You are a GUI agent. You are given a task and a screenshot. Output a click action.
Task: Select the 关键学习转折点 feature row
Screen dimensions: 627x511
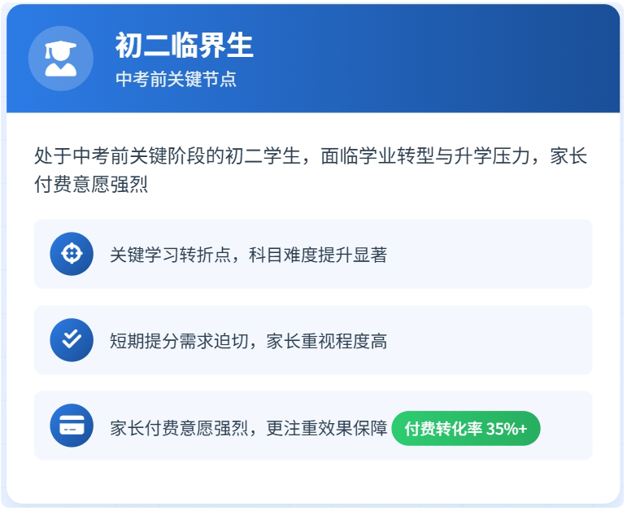(x=313, y=254)
